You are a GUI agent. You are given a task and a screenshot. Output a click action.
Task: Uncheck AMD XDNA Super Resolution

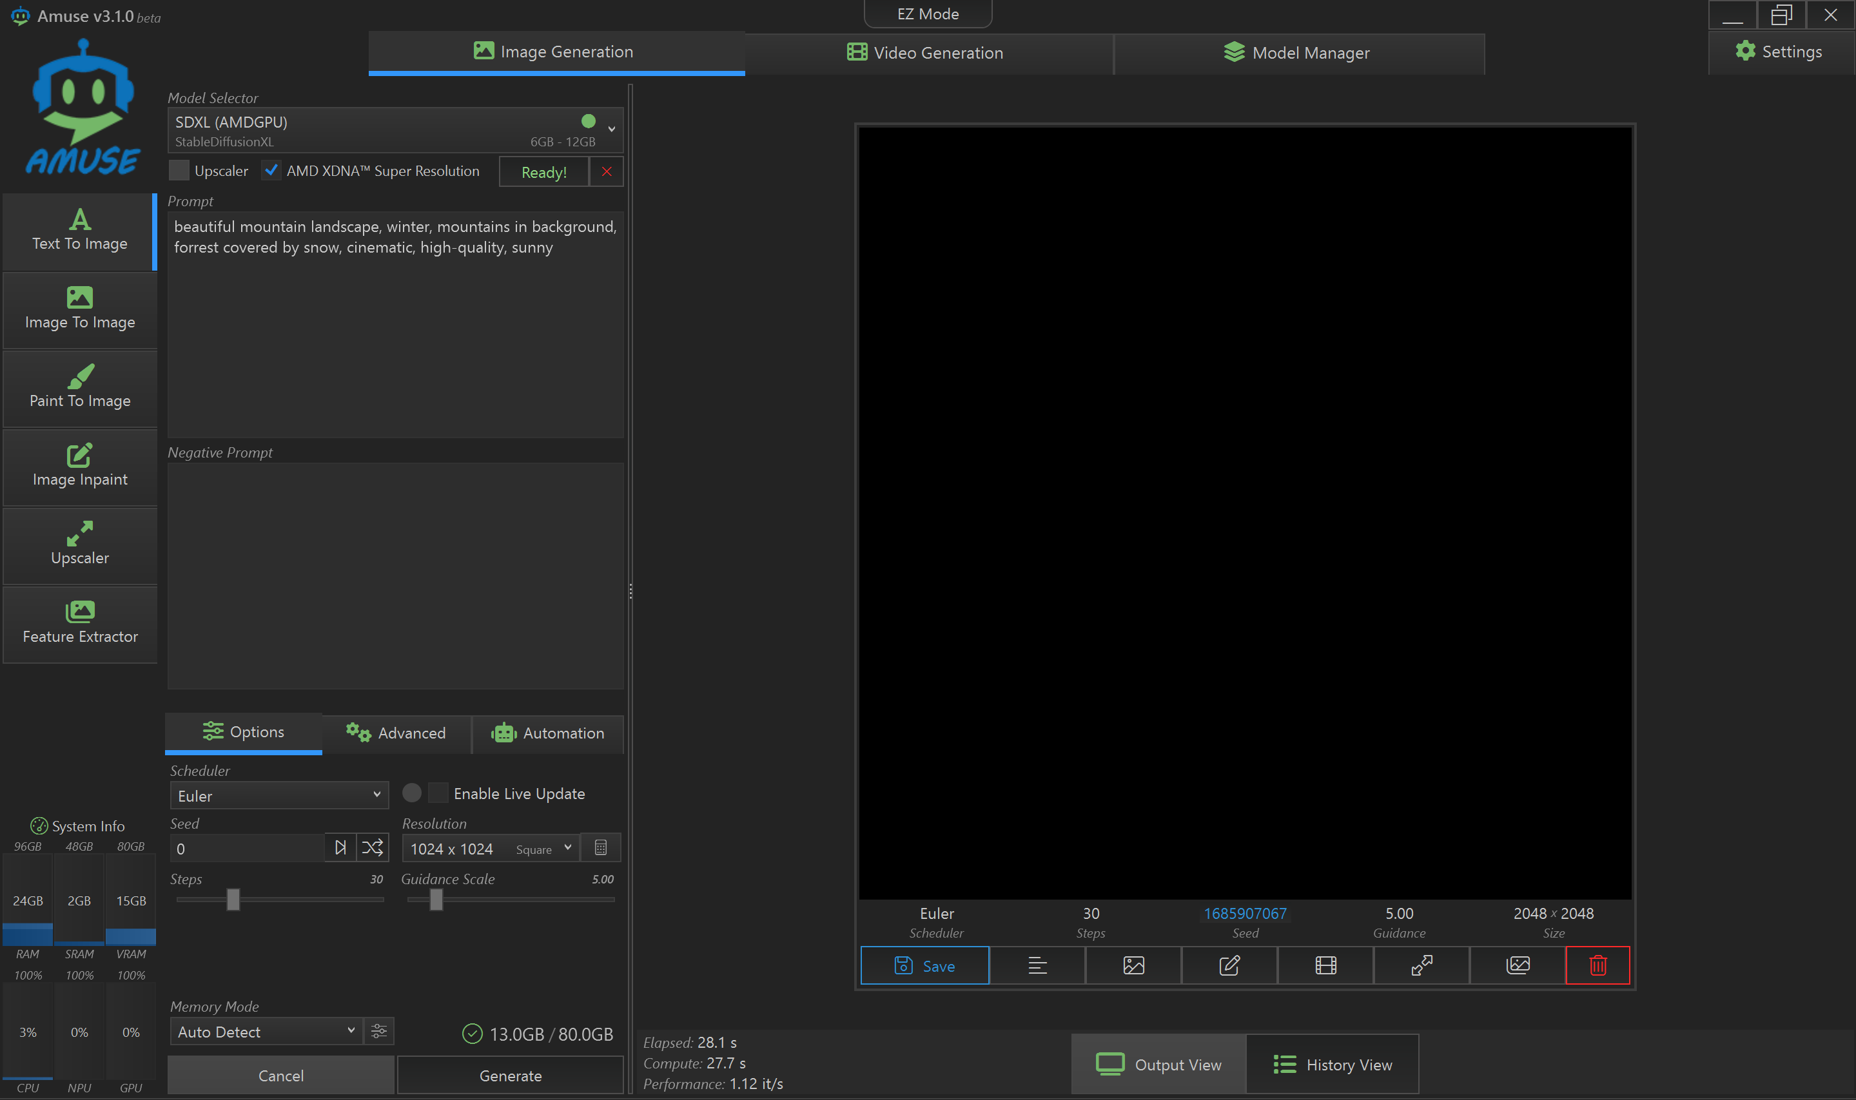coord(271,171)
